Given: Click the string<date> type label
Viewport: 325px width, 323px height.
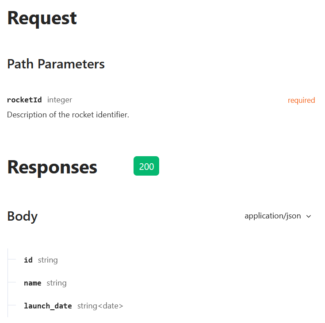Looking at the screenshot, I should (x=100, y=306).
